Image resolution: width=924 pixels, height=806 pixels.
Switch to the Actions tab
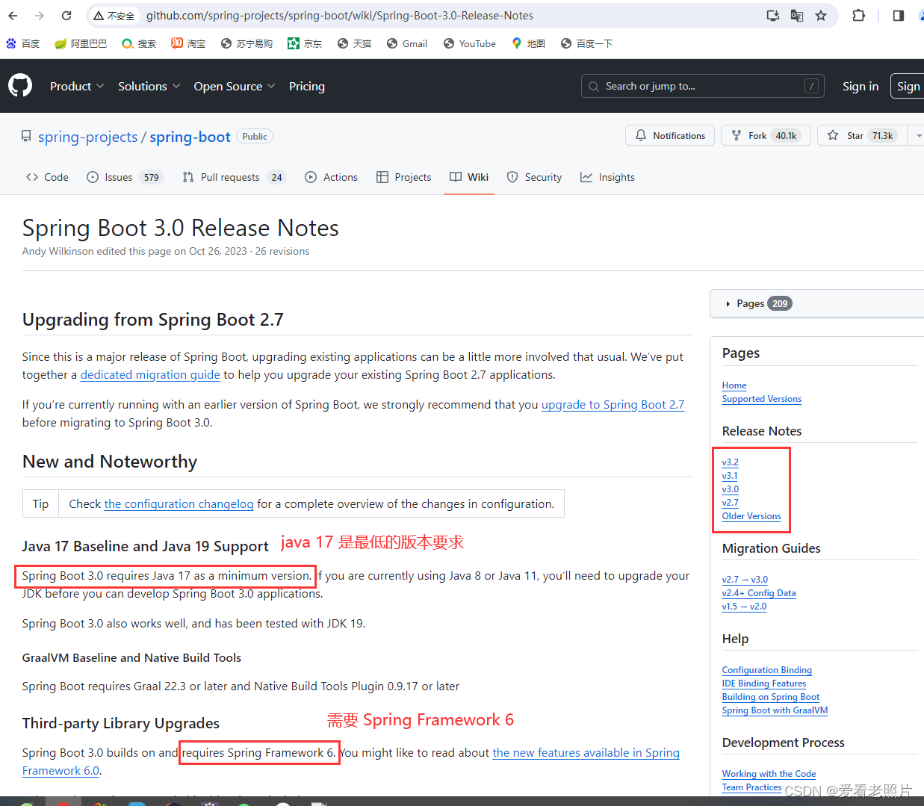coord(331,177)
